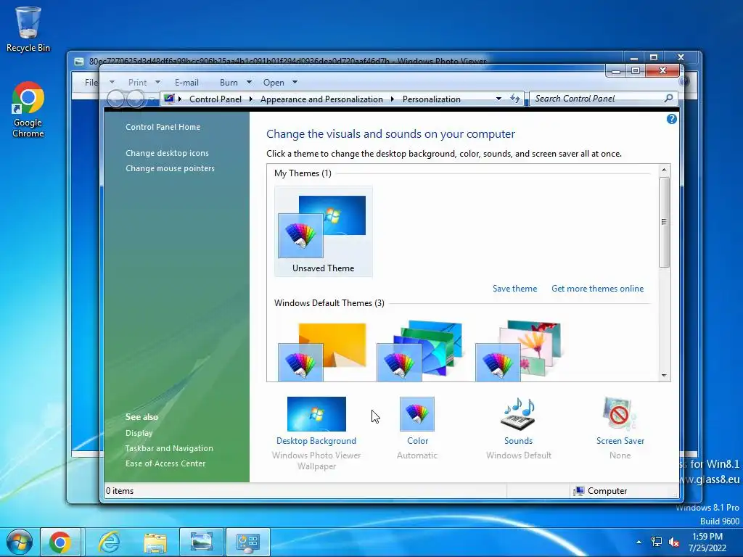Image resolution: width=743 pixels, height=557 pixels.
Task: Switch to Photo Viewer taskbar button
Action: (x=202, y=542)
